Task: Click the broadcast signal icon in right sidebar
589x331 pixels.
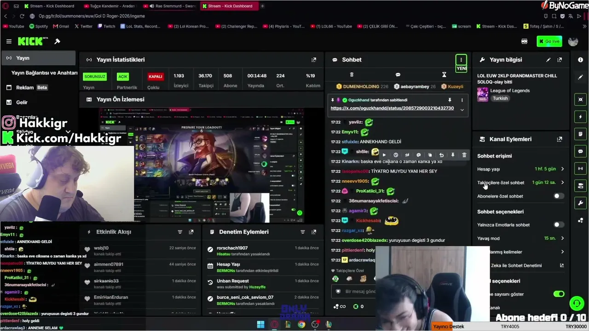Action: click(x=580, y=168)
